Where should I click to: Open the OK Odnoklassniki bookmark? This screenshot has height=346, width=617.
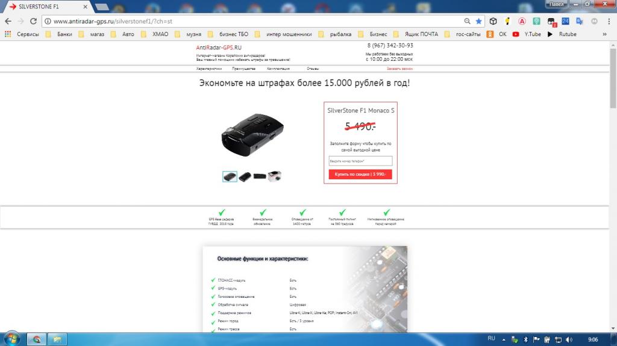[498, 34]
